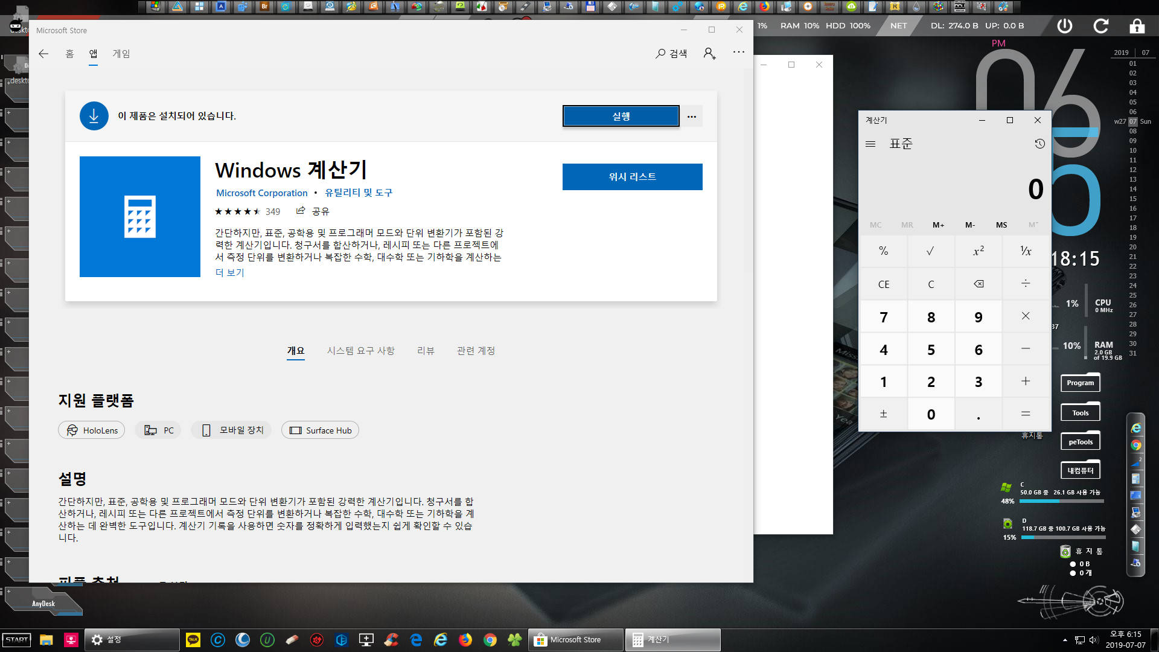
Task: Click the calculator backspace key
Action: tap(978, 284)
